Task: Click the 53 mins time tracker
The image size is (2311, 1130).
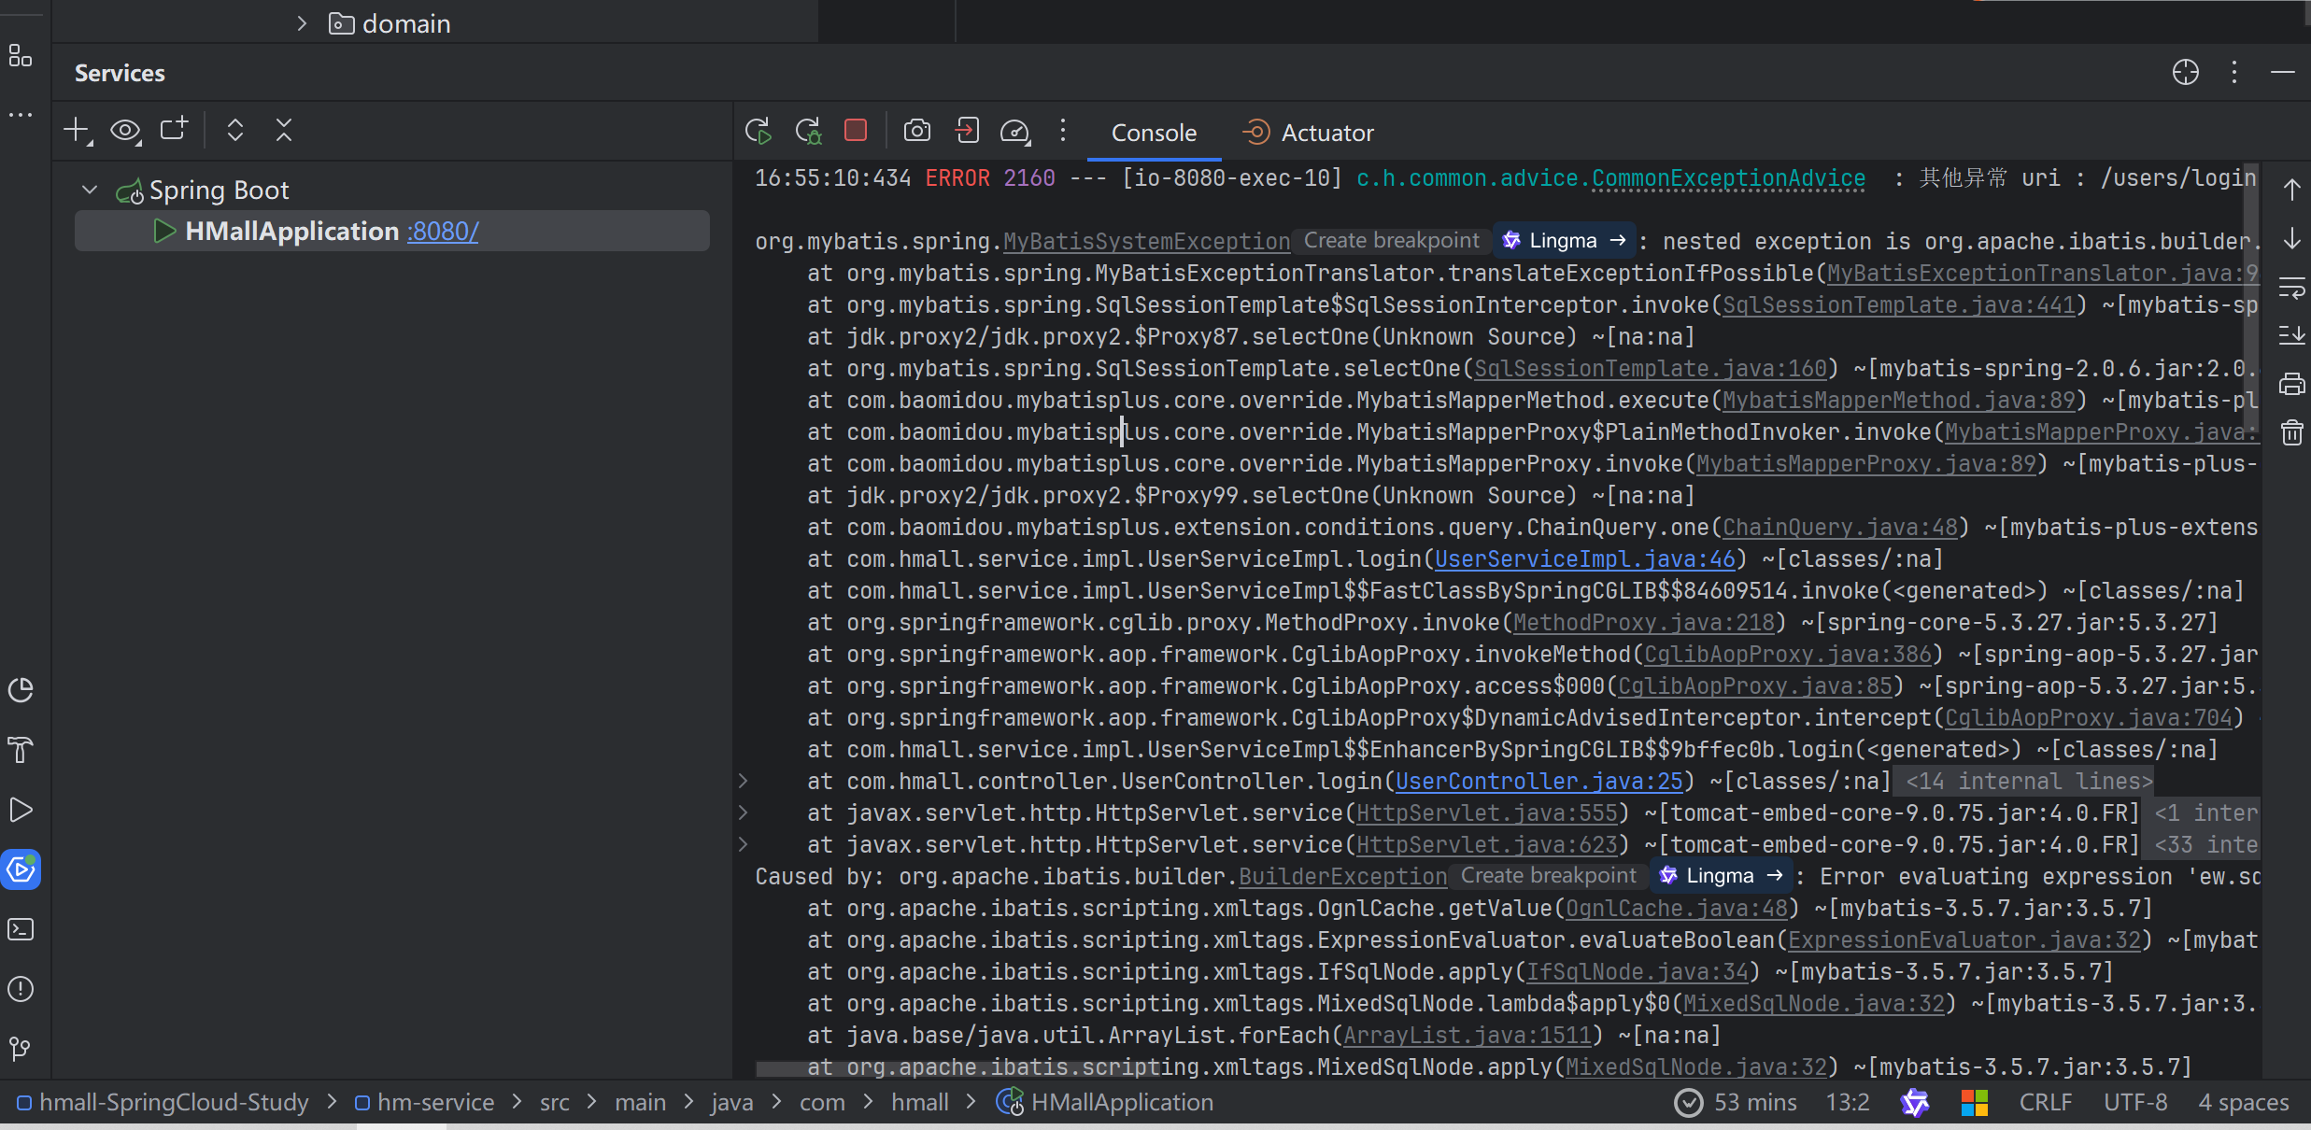Action: pyautogui.click(x=1736, y=1103)
